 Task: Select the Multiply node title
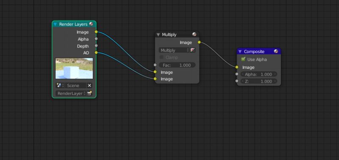coord(169,35)
